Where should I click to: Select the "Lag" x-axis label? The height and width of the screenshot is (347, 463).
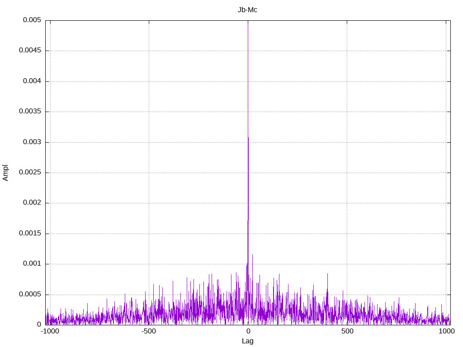tap(247, 341)
